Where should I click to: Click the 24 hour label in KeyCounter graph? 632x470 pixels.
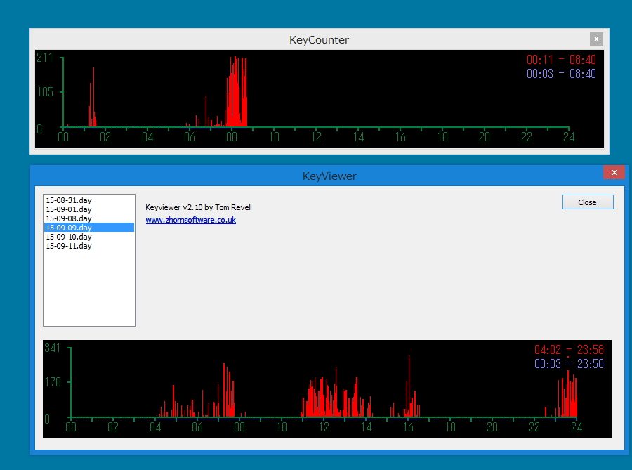click(x=569, y=137)
